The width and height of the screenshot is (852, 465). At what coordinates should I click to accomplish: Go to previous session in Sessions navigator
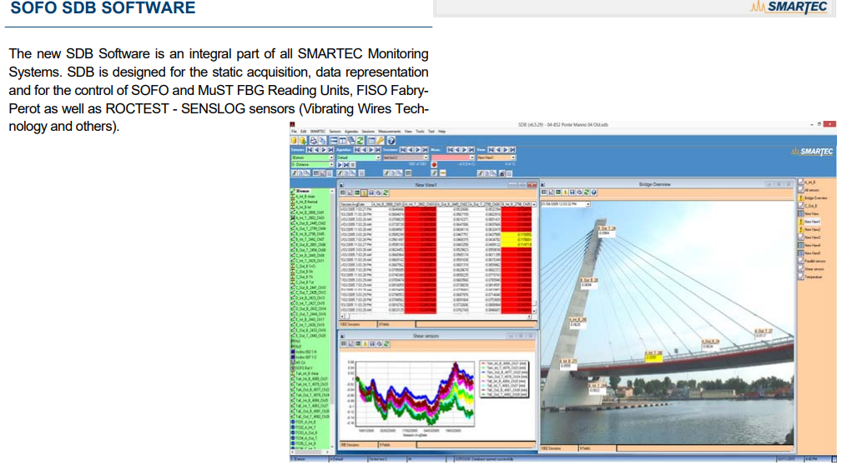(411, 150)
